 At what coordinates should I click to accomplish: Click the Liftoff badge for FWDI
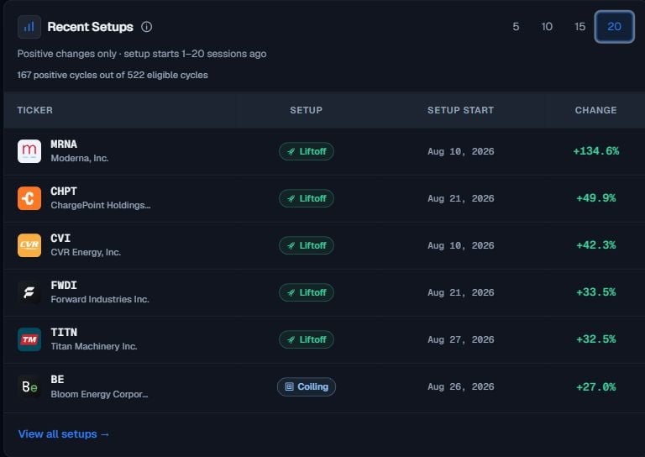point(307,292)
